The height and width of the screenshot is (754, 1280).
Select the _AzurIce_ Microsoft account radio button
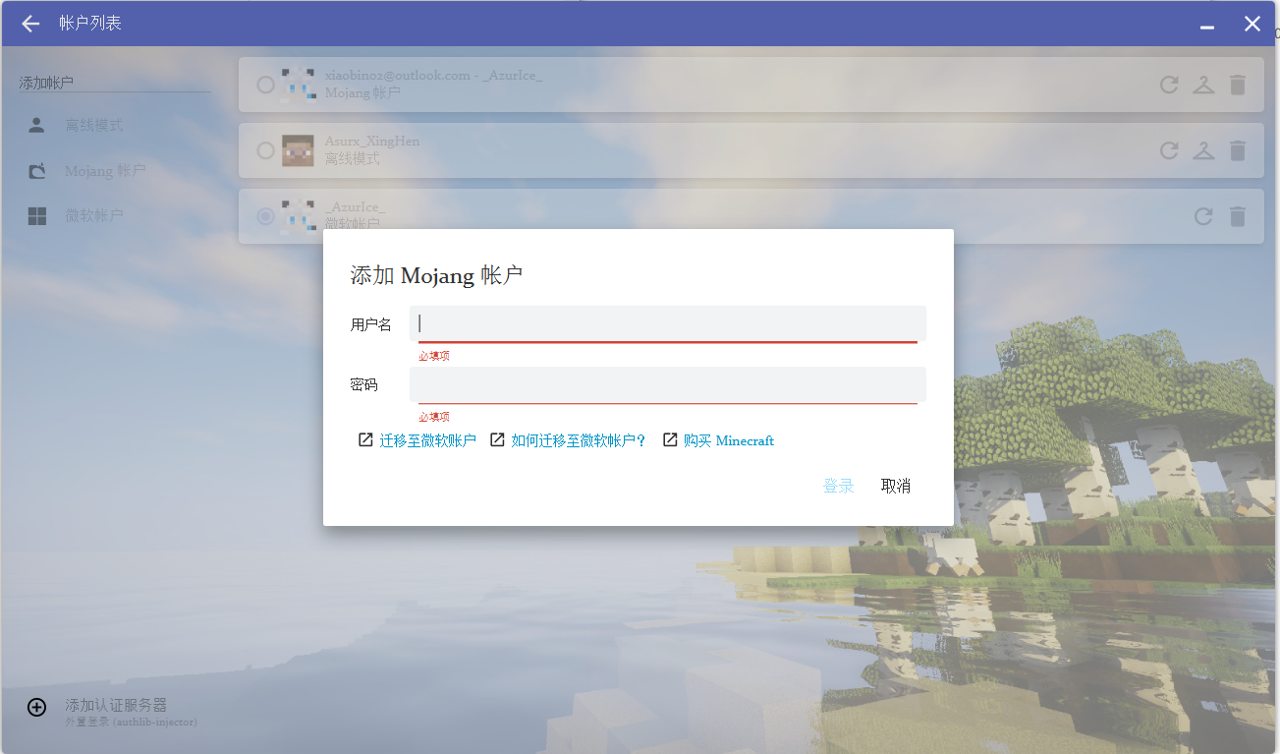pos(265,216)
